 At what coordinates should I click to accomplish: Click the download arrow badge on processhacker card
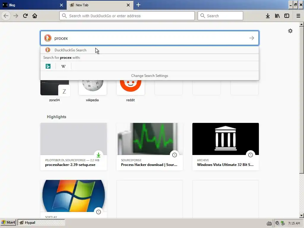tap(99, 155)
